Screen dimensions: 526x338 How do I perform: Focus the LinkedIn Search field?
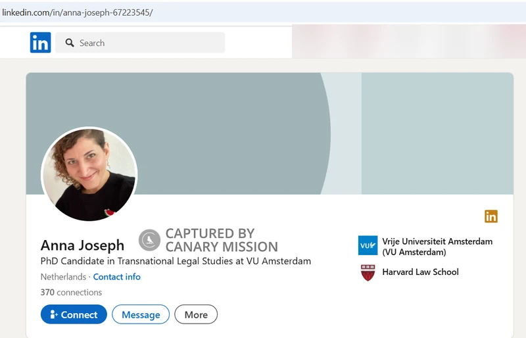click(x=140, y=43)
